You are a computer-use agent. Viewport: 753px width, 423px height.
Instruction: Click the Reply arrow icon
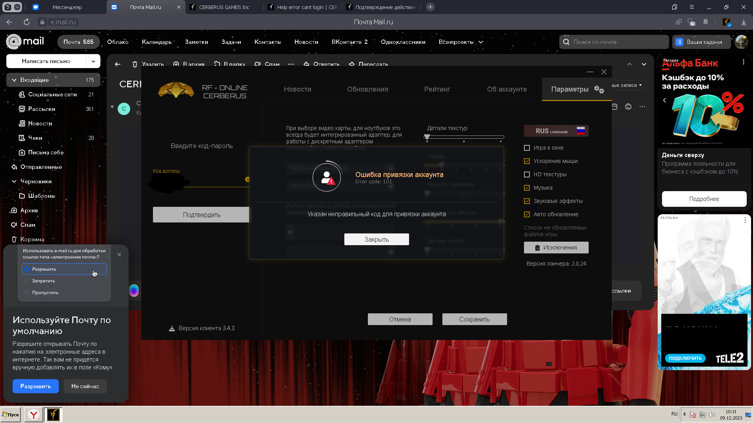point(306,64)
